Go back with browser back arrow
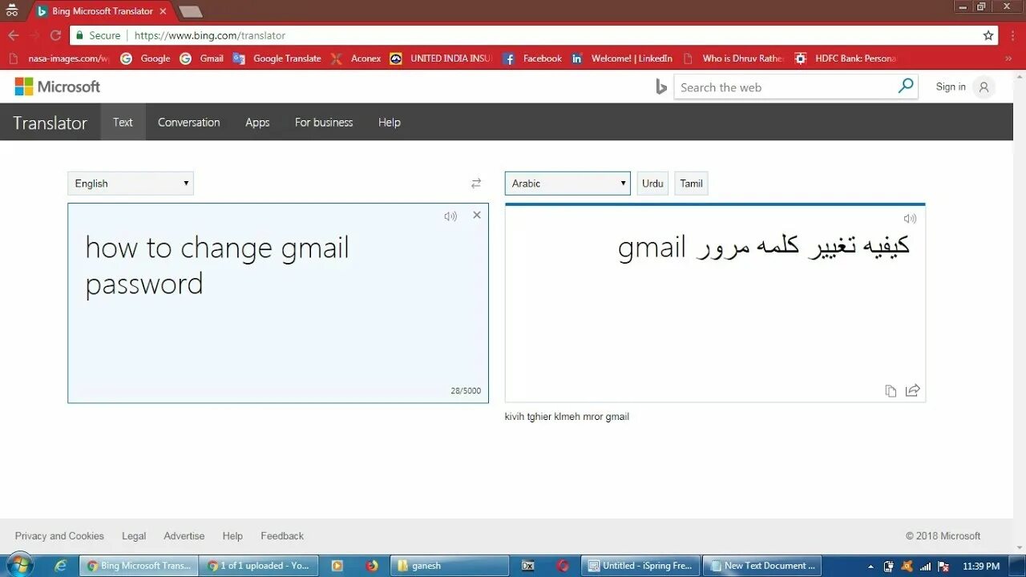1026x577 pixels. 14,35
